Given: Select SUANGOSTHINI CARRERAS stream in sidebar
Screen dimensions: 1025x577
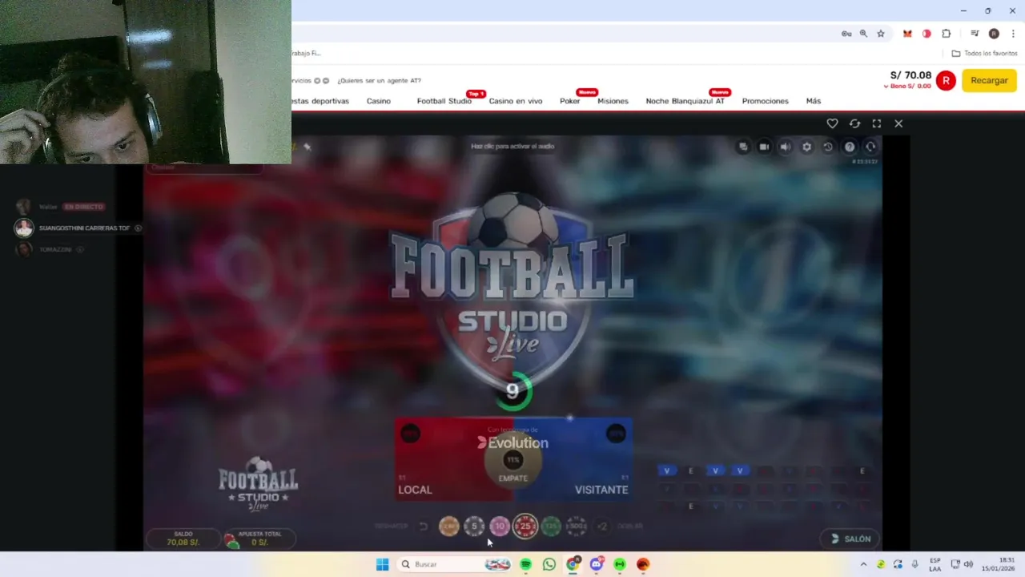Looking at the screenshot, I should 78,228.
